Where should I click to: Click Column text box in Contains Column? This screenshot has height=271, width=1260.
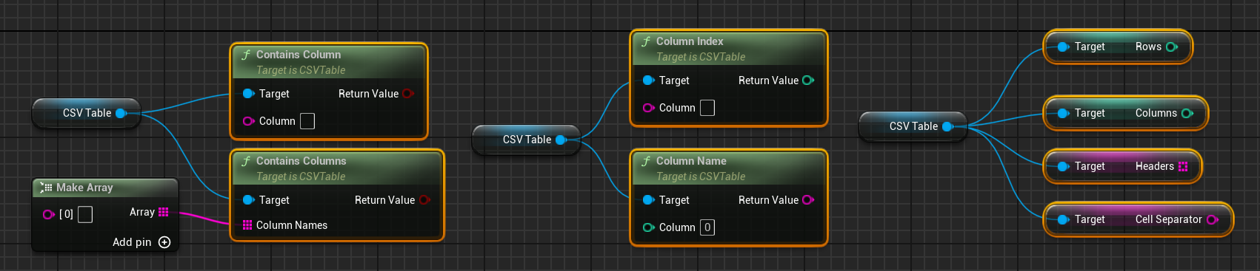coord(307,121)
